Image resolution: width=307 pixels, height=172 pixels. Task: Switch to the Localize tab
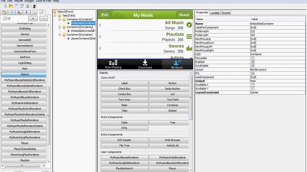coord(215,13)
